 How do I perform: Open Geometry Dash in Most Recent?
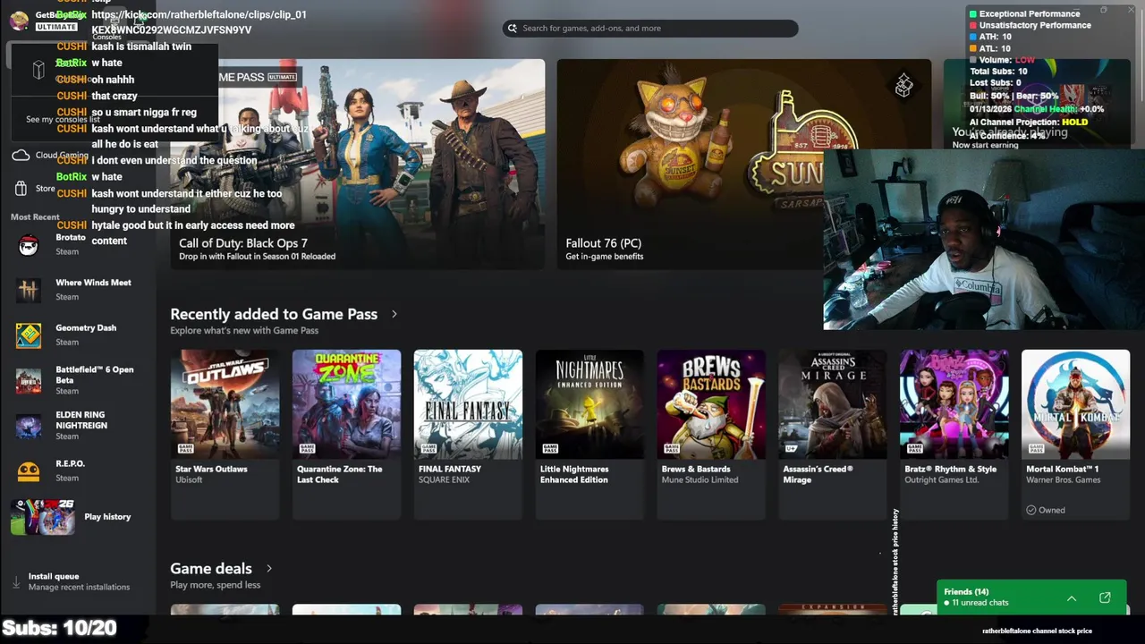pos(79,335)
